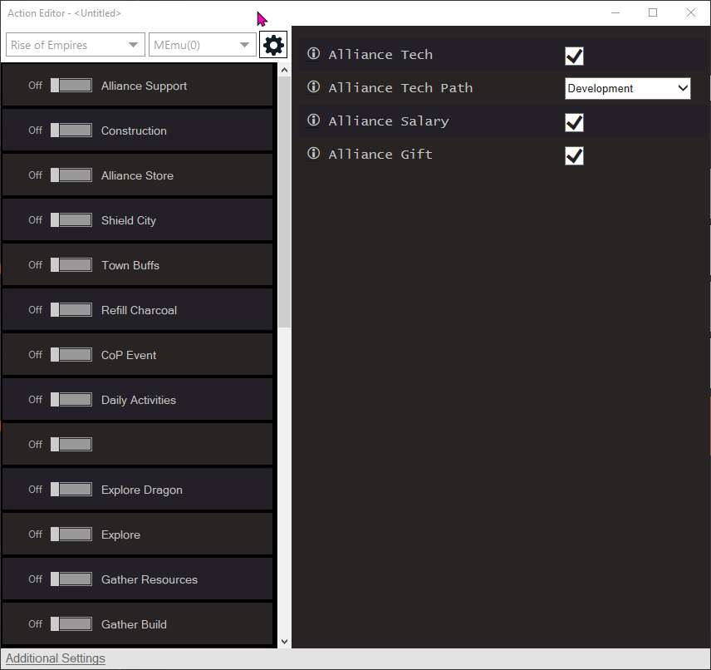Screen dimensions: 711x670
Task: Turn on the Gather Build toggle
Action: tap(71, 624)
